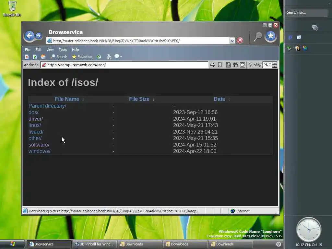Image resolution: width=332 pixels, height=249 pixels.
Task: Open the dropdown arrow next to Discuss icon
Action: (121, 57)
